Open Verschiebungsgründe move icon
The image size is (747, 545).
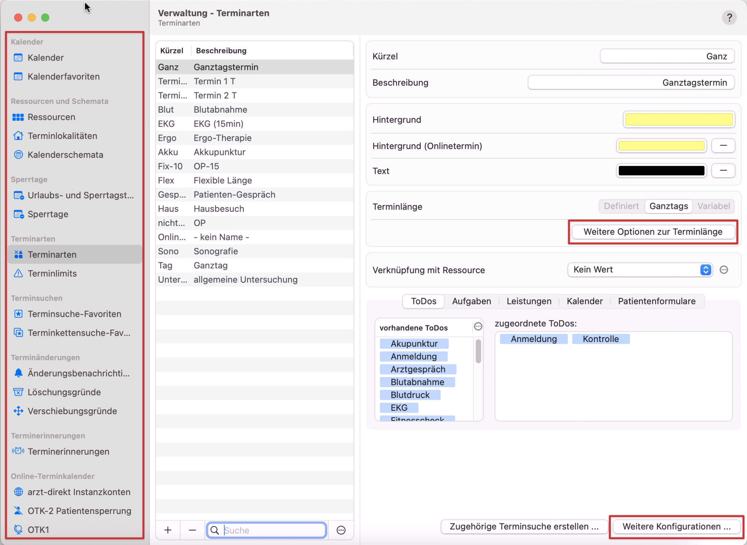pyautogui.click(x=18, y=411)
